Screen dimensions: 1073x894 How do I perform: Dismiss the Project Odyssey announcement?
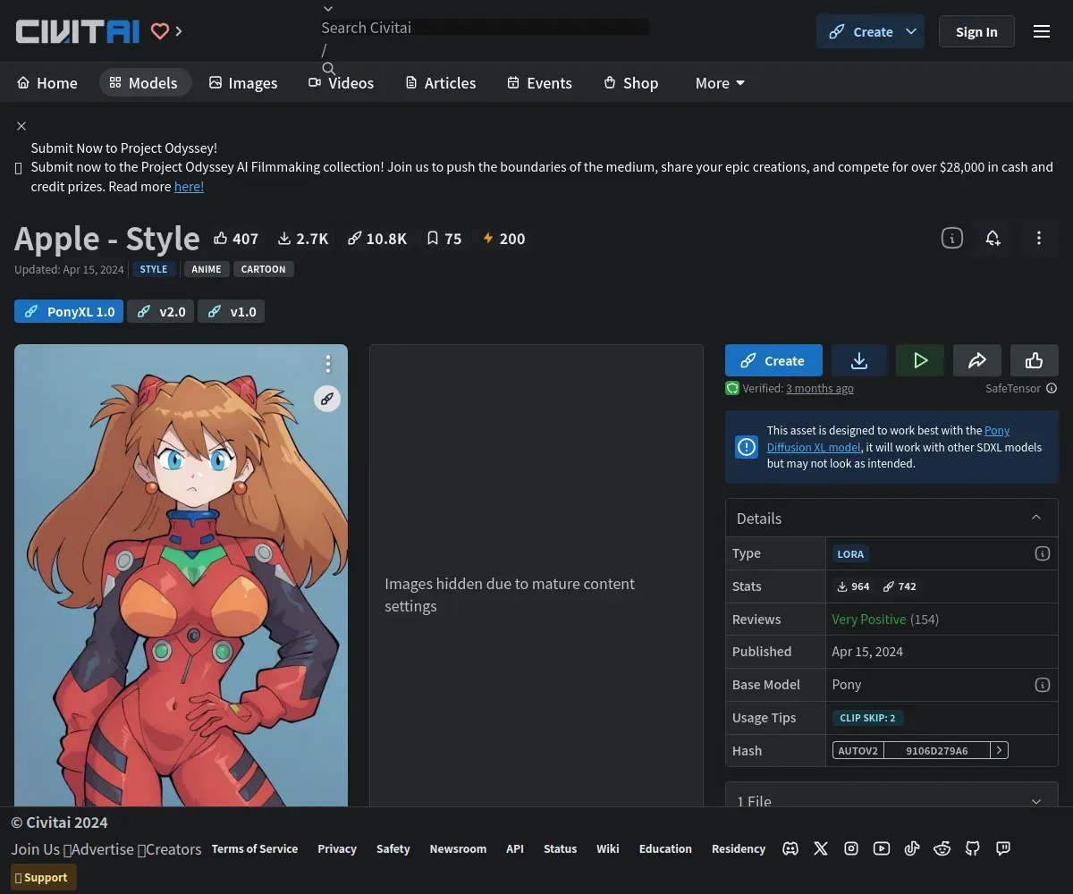(x=21, y=126)
